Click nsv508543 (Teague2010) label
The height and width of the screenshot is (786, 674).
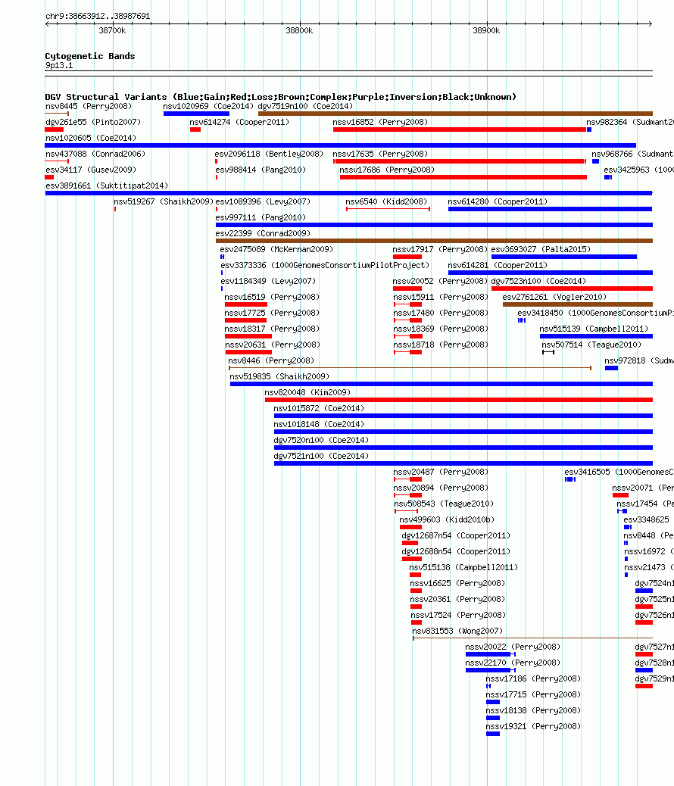click(x=444, y=504)
